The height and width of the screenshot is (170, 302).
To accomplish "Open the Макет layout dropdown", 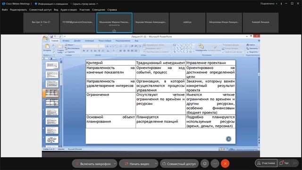I will click(x=70, y=45).
